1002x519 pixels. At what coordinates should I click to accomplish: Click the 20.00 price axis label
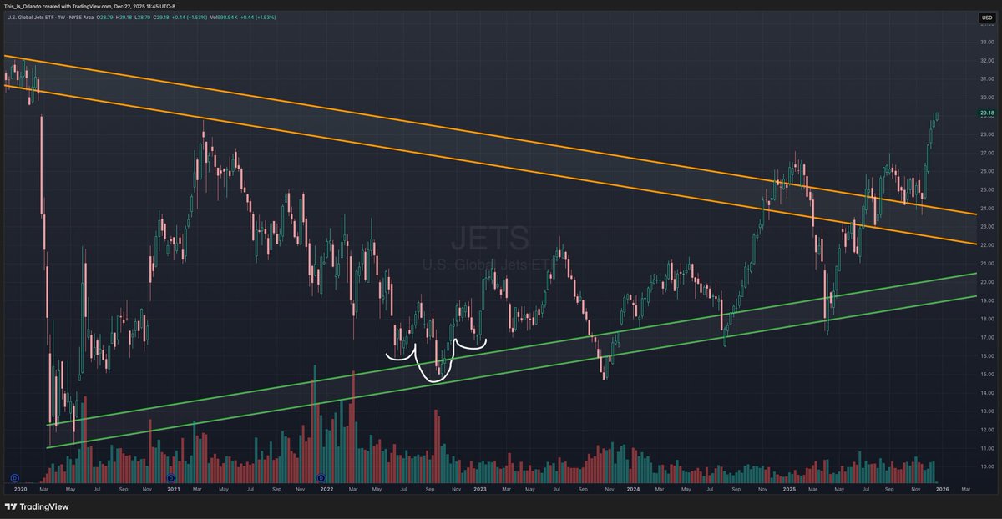click(x=986, y=282)
